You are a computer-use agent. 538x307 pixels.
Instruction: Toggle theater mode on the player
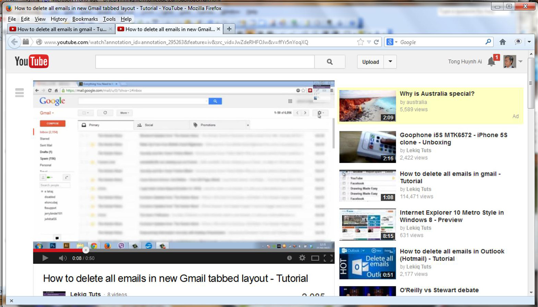pos(315,258)
